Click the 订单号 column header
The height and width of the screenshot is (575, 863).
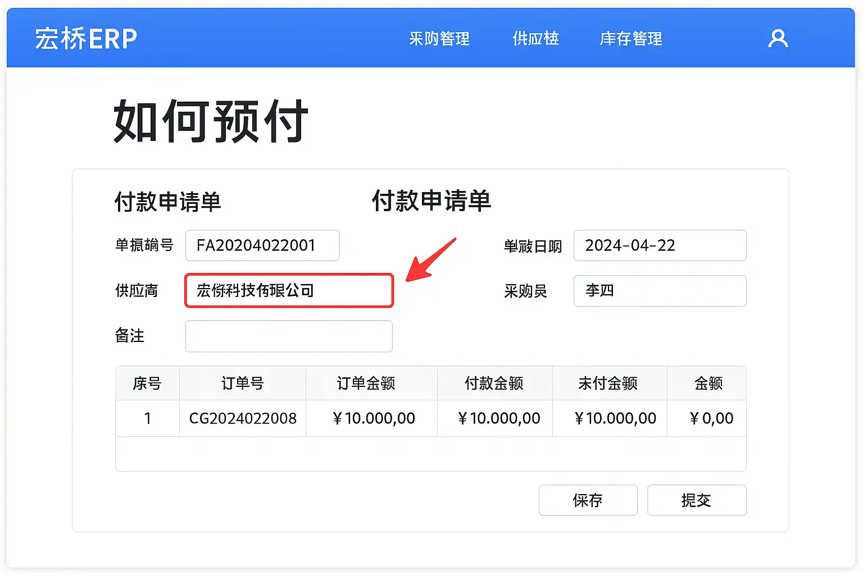[243, 384]
